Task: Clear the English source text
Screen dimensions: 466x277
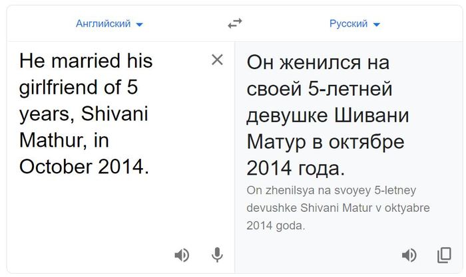Action: tap(217, 60)
